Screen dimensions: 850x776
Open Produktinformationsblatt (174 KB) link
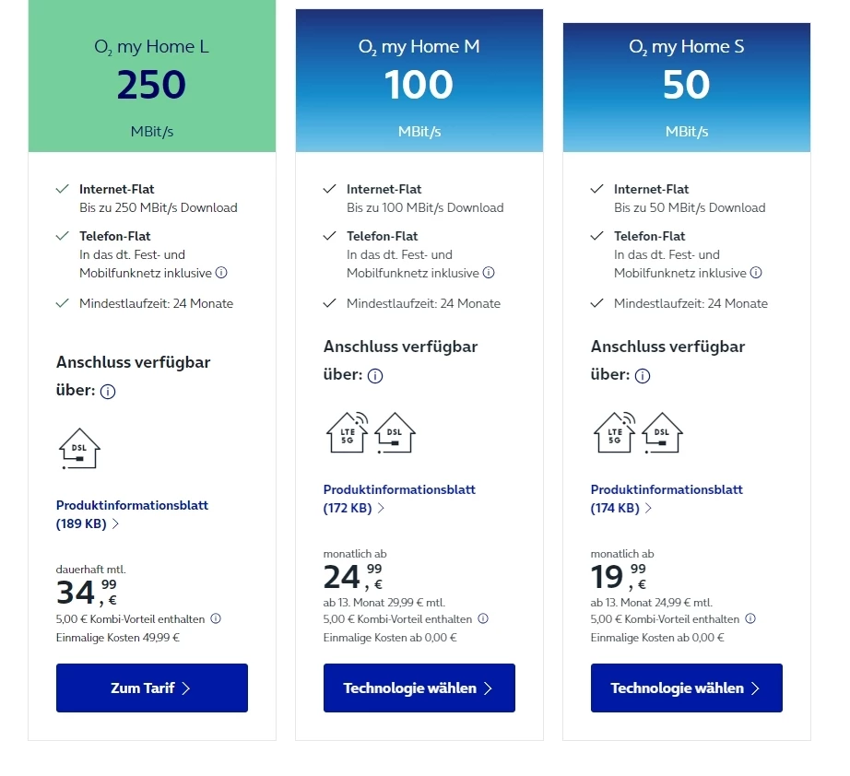[667, 499]
